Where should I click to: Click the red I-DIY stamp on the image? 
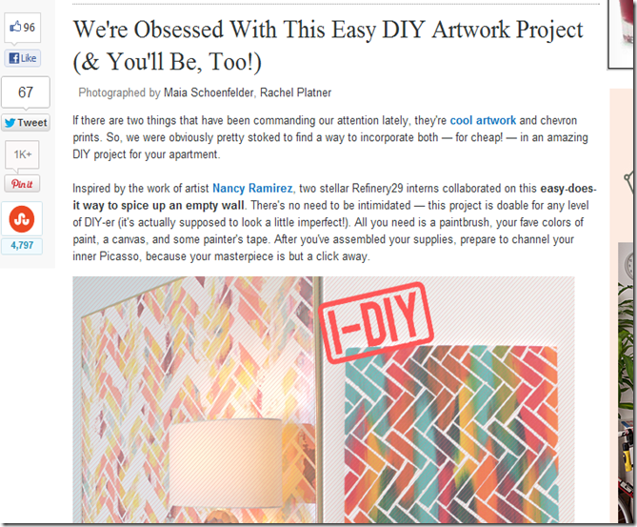[375, 322]
